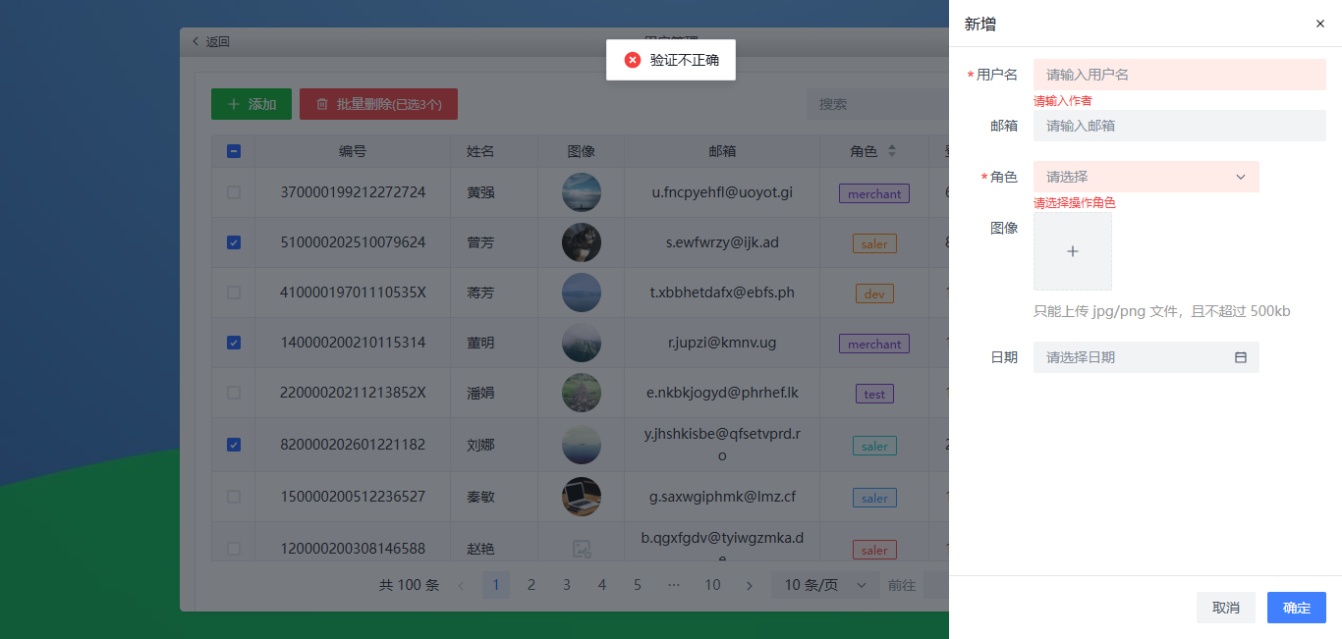Image resolution: width=1342 pixels, height=639 pixels.
Task: Open the 角色 请选择 dropdown
Action: point(1146,177)
